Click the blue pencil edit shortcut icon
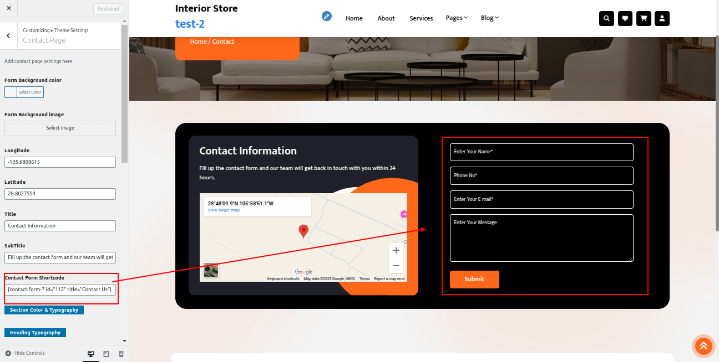The height and width of the screenshot is (362, 719). click(x=327, y=16)
